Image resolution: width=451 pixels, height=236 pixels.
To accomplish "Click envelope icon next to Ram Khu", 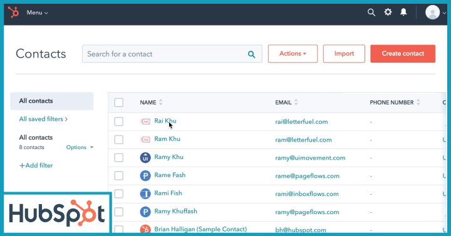I will click(x=145, y=140).
